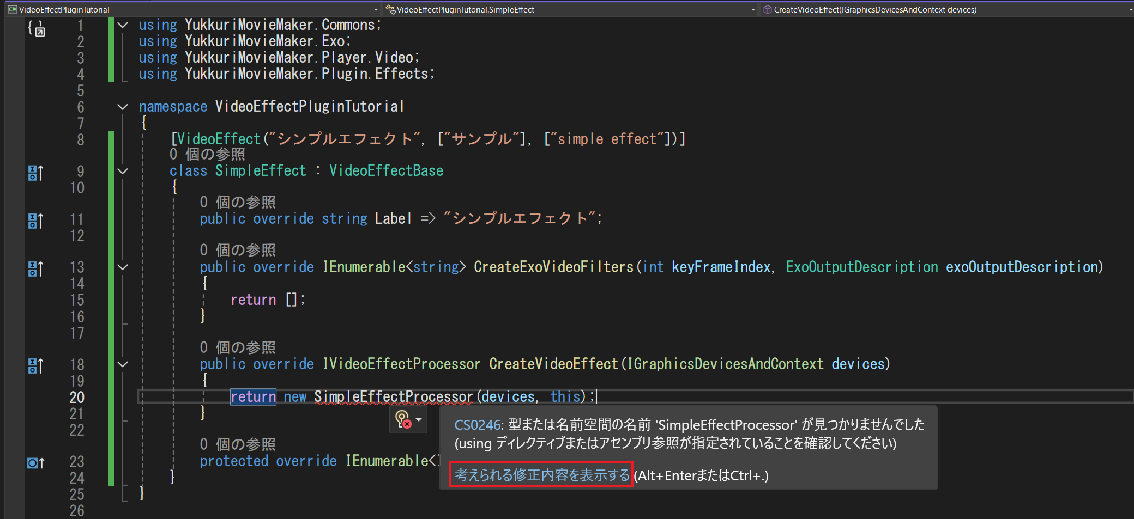Click the VideoEffect attribute name on line 8

pos(219,139)
